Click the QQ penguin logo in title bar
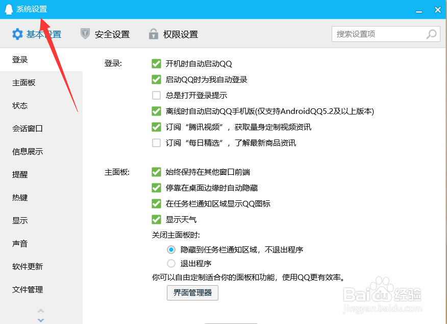Screen dimensions: 447x324 pyautogui.click(x=9, y=9)
